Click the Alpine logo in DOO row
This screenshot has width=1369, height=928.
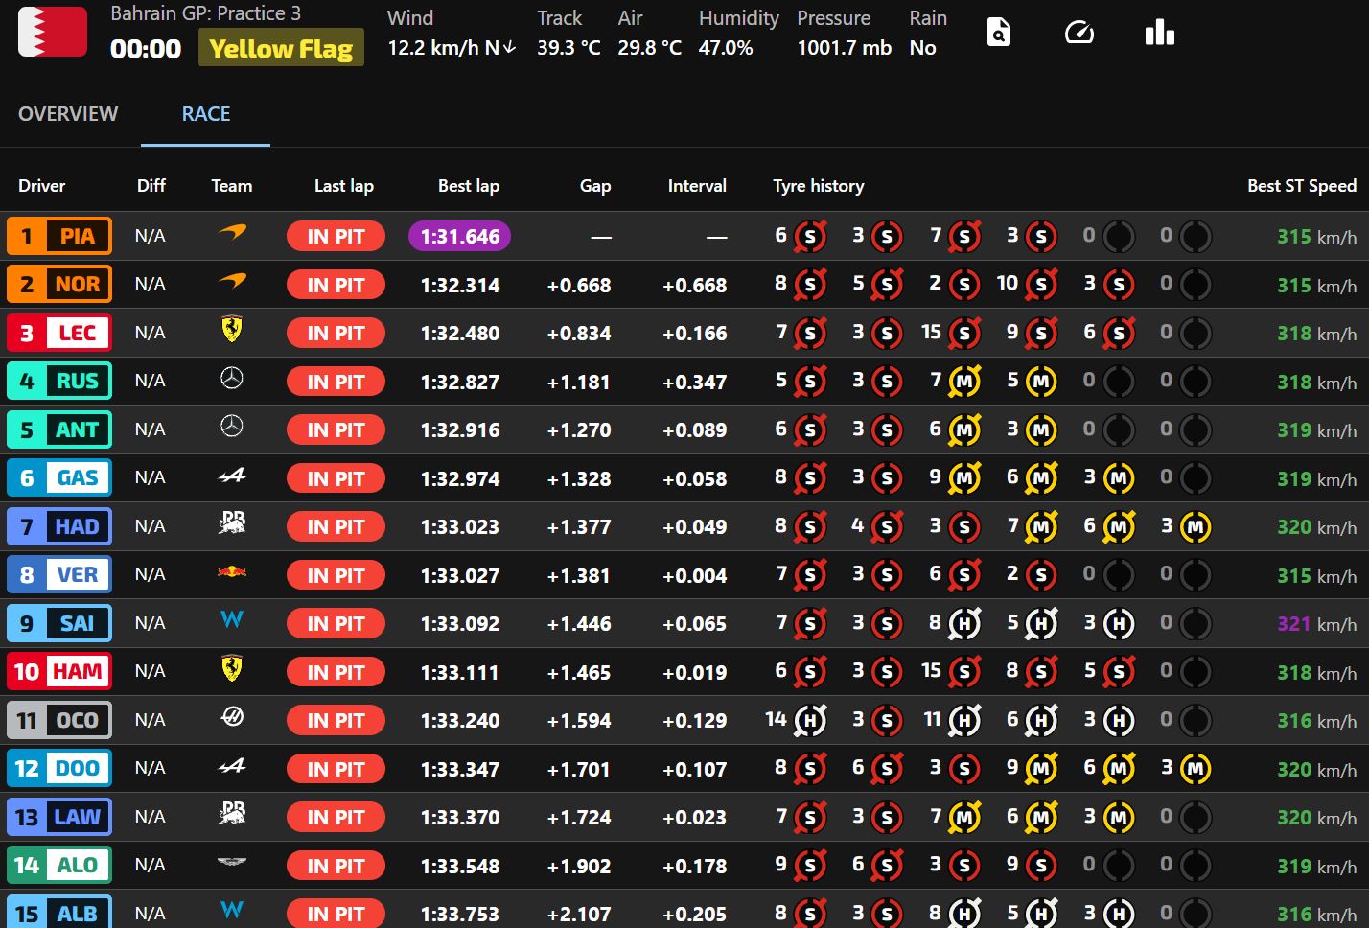(x=232, y=765)
